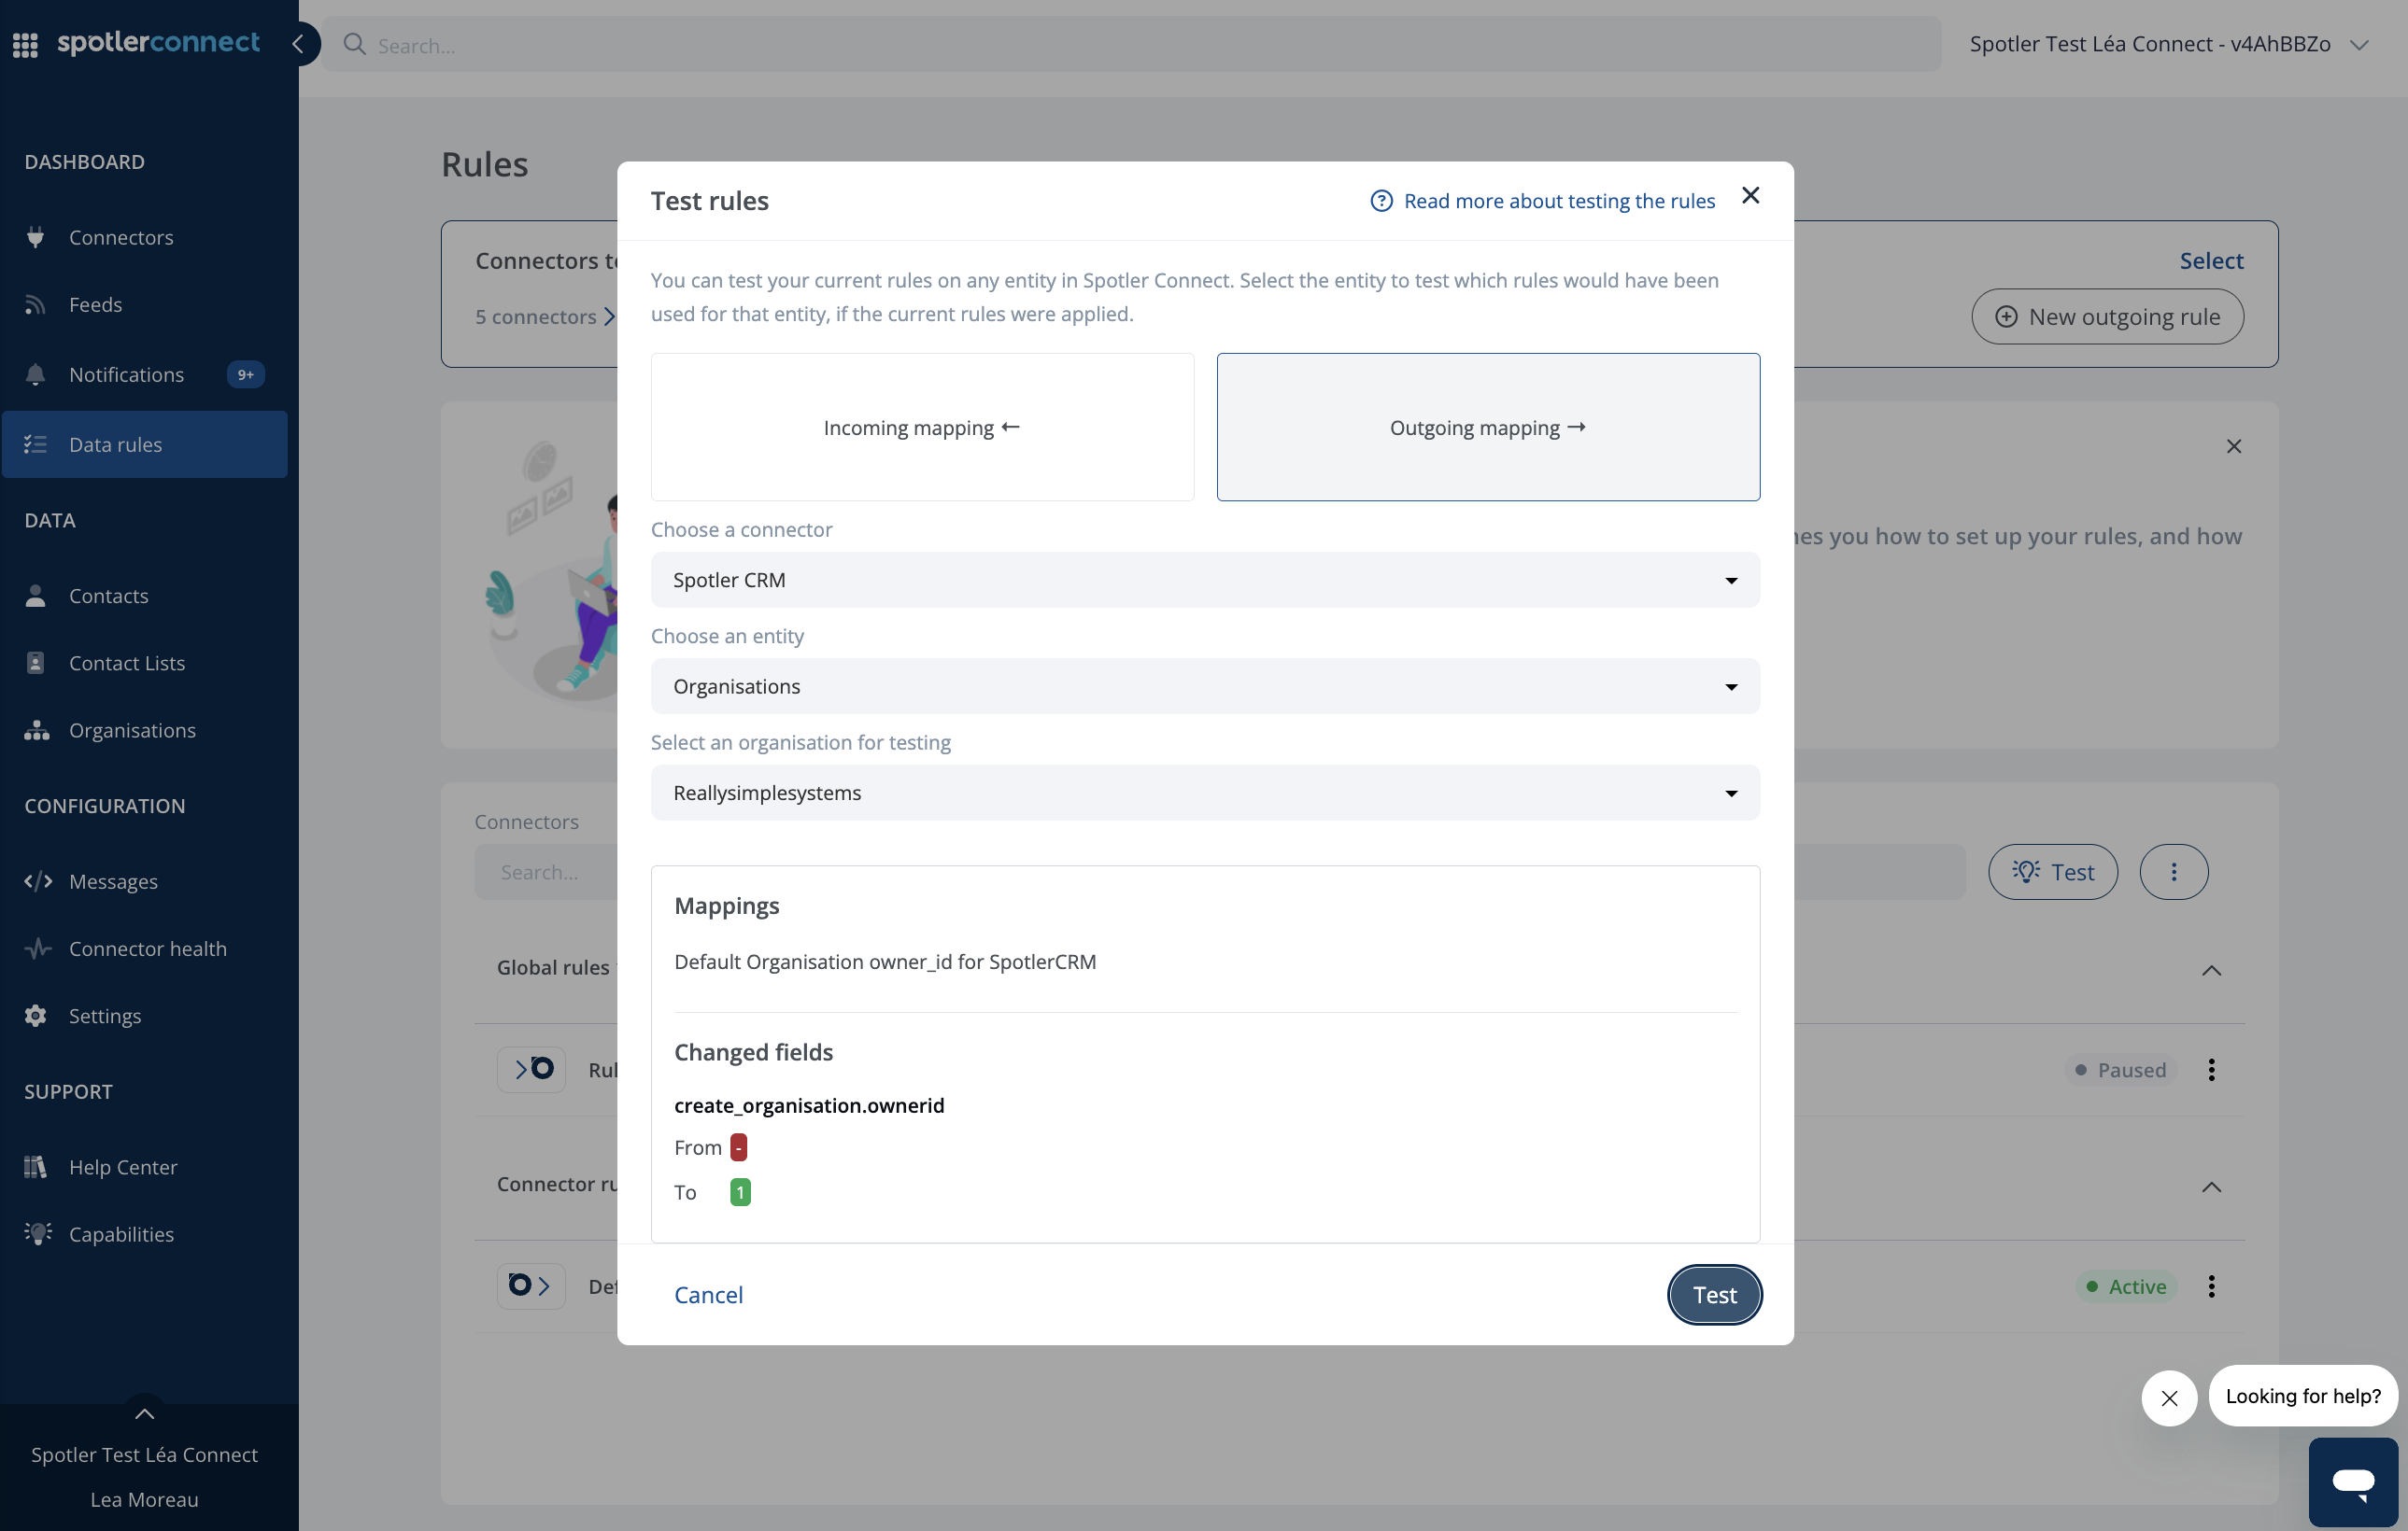Viewport: 2408px width, 1531px height.
Task: Click the spotlerconnect logo
Action: point(158,42)
